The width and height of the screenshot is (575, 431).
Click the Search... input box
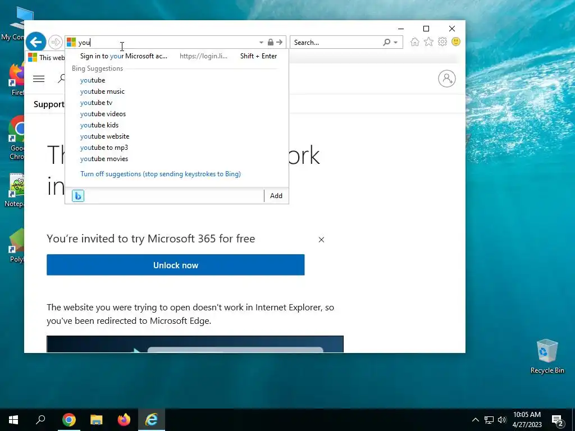pos(337,43)
